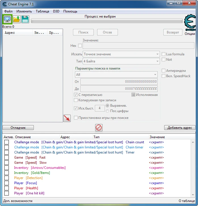198x206 pixels.
Task: Click the Отладчик button
Action: pos(18,128)
